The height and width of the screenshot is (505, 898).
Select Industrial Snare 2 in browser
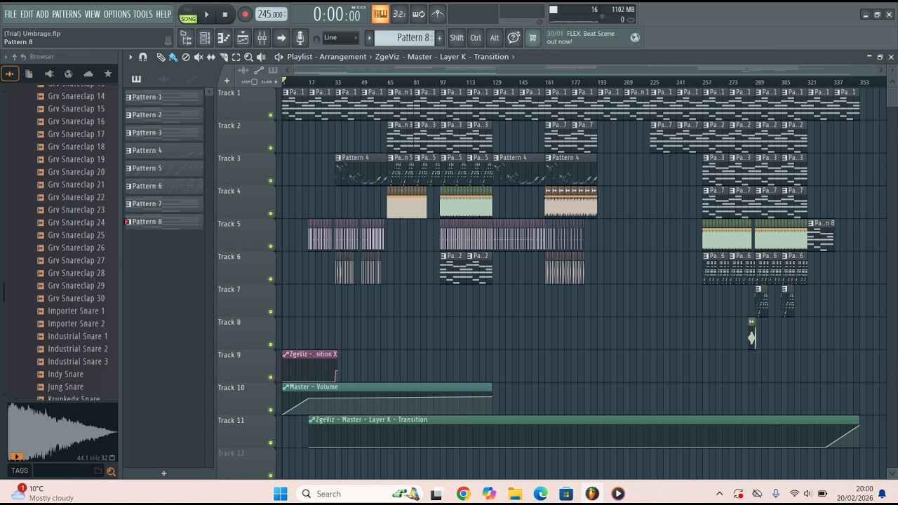pyautogui.click(x=78, y=349)
